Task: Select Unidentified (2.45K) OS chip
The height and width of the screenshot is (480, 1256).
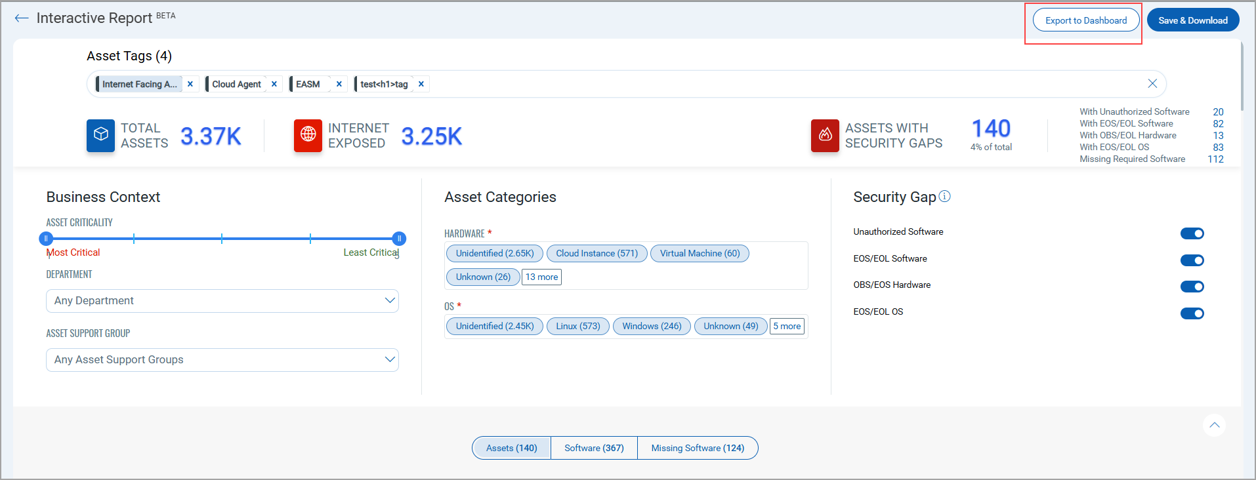Action: pyautogui.click(x=495, y=326)
